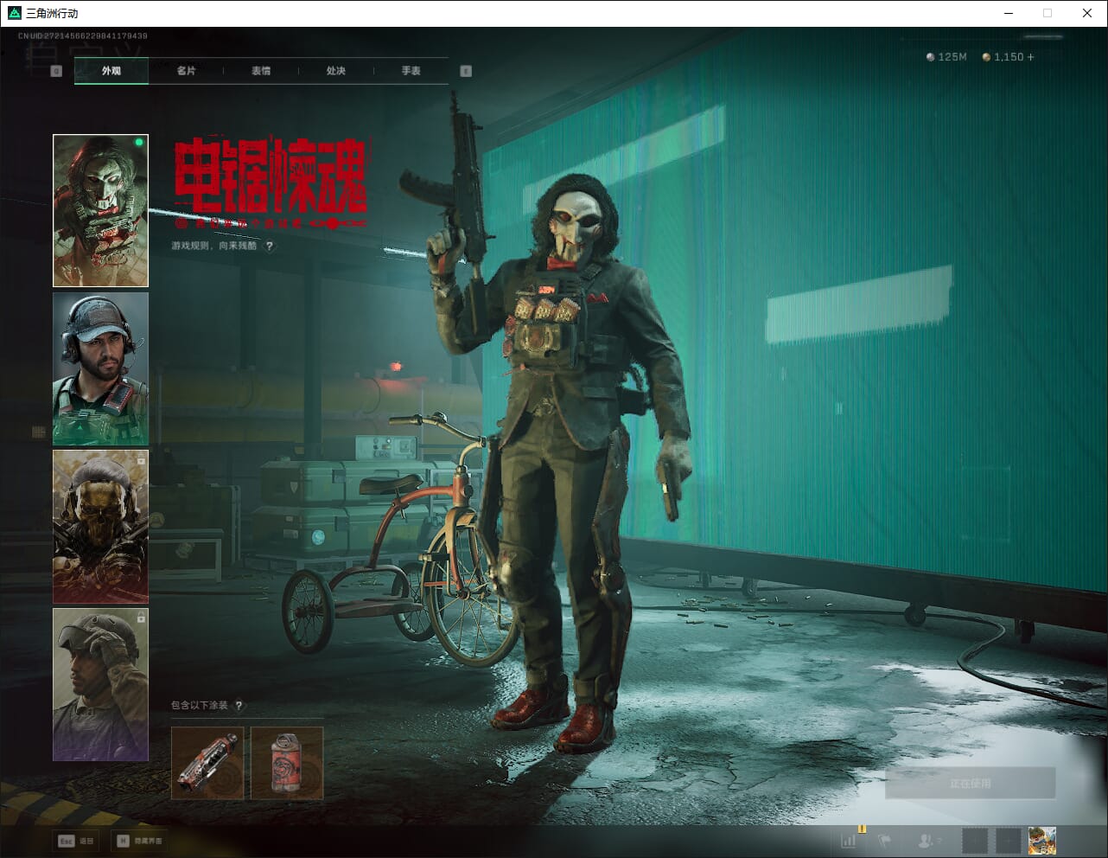Click the player avatar in bottom corner
The image size is (1108, 858).
click(1041, 840)
